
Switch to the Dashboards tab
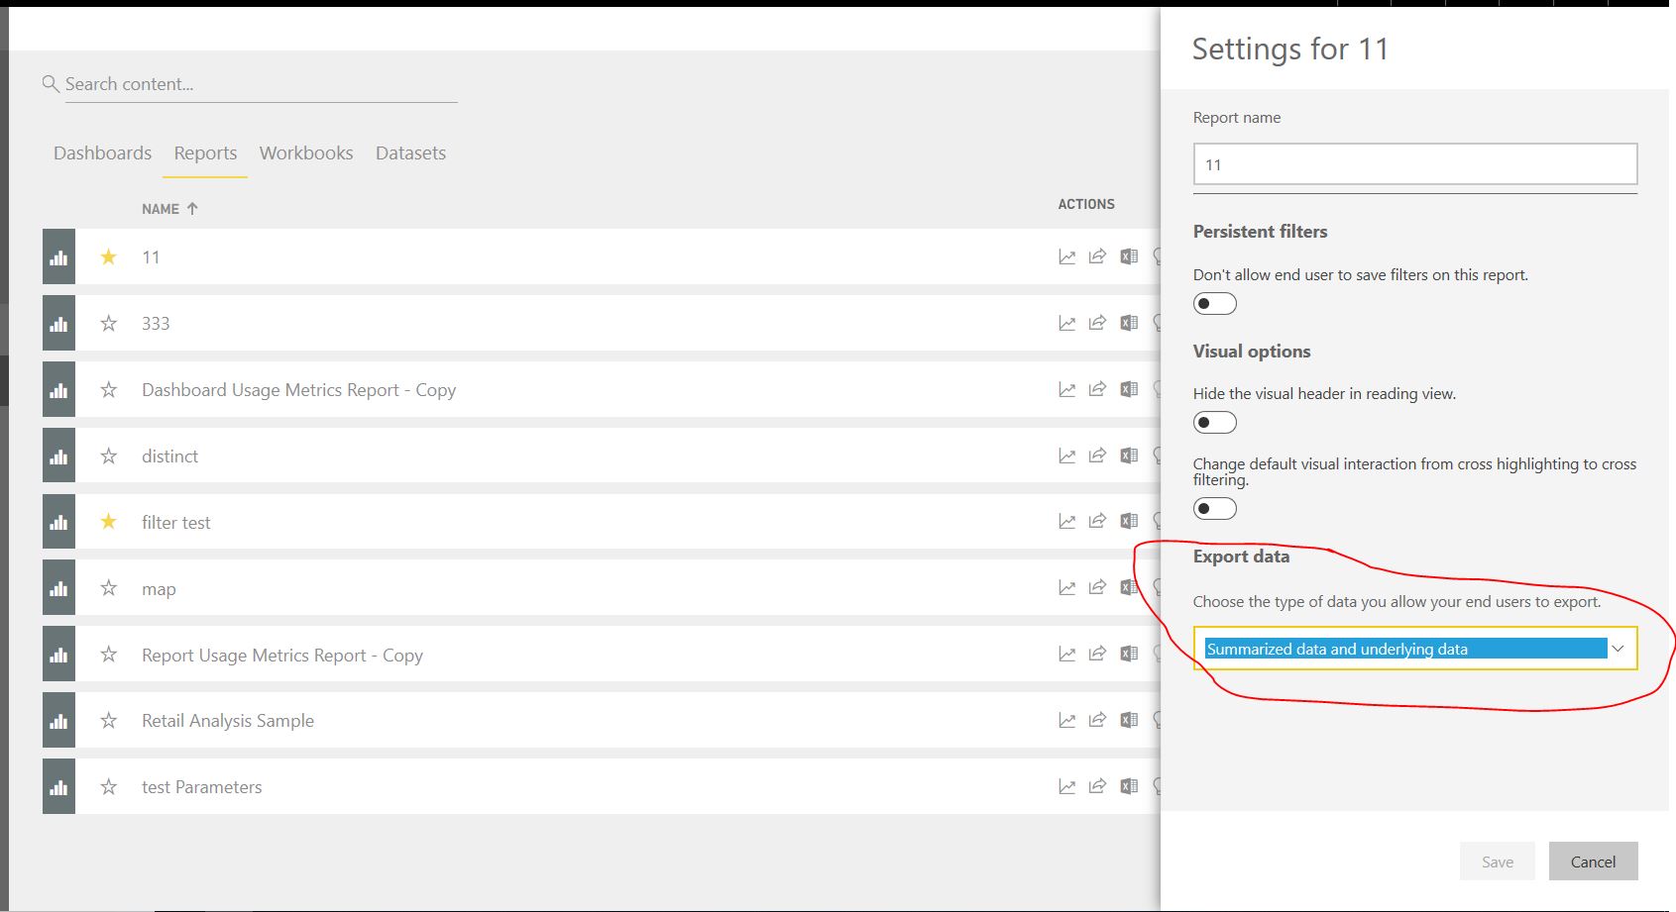102,153
